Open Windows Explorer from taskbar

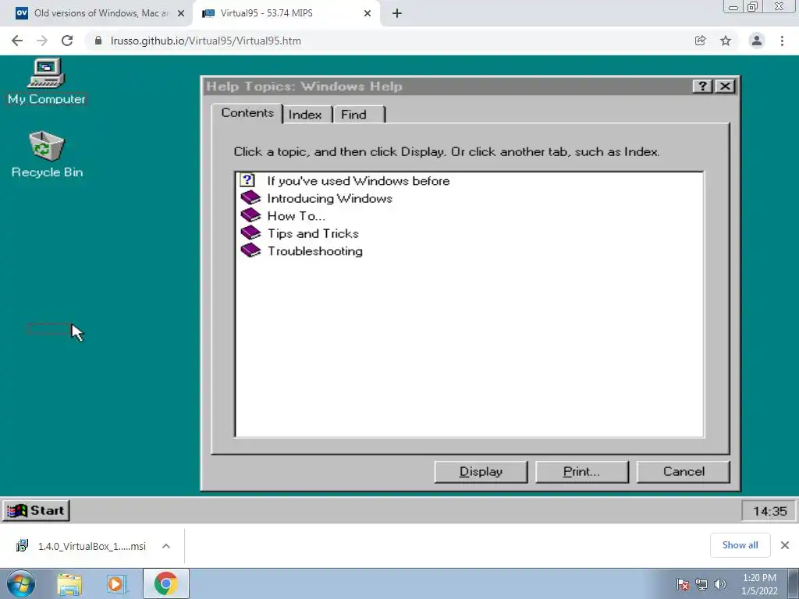69,583
